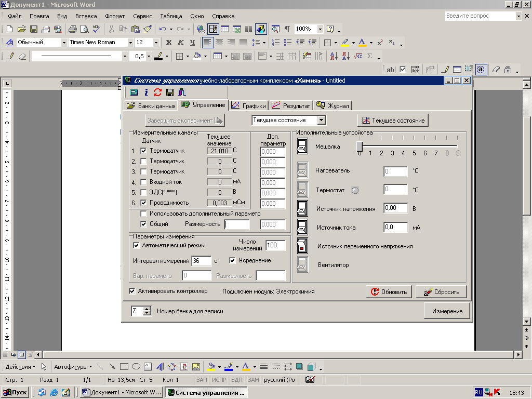This screenshot has width=532, height=399.
Task: Switch to the Банки данных tab
Action: (x=151, y=105)
